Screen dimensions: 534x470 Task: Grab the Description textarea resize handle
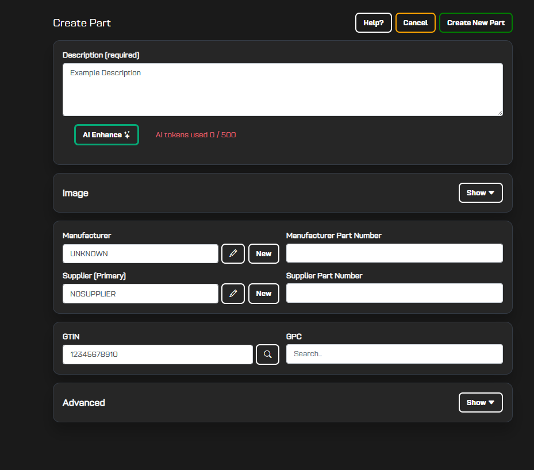click(500, 113)
